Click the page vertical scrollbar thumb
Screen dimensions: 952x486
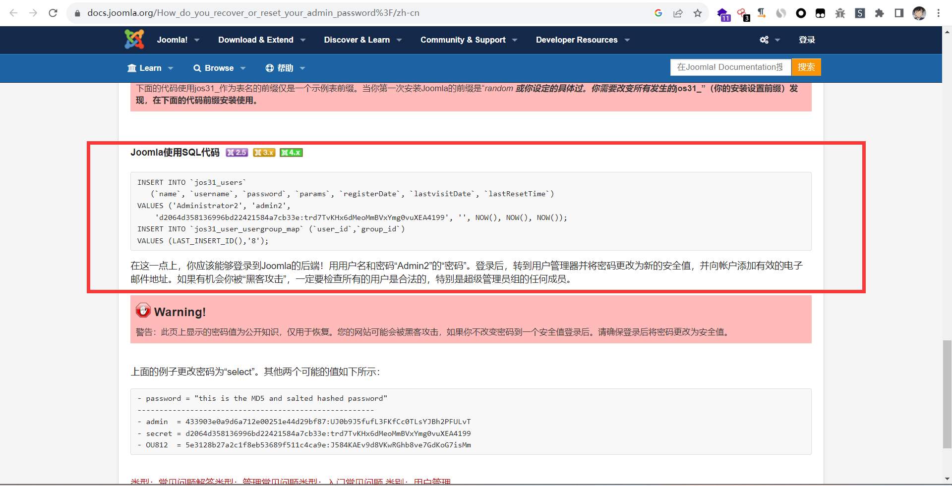(947, 394)
